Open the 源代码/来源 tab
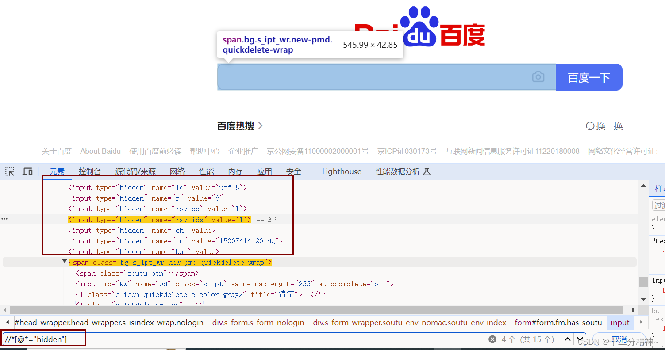The height and width of the screenshot is (350, 665). (x=135, y=171)
